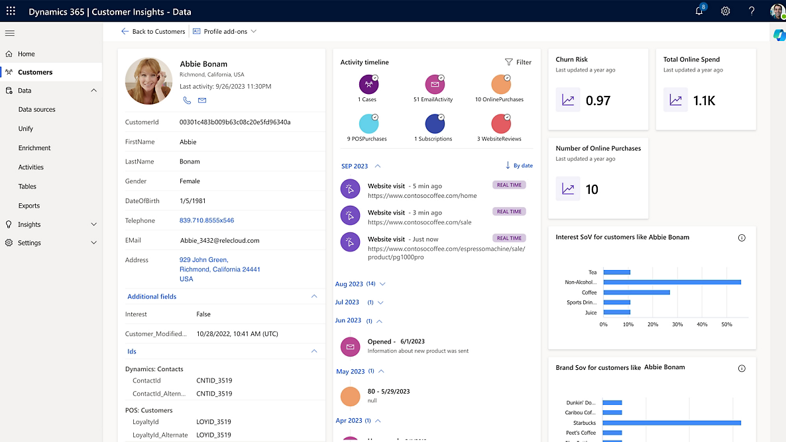Click the phone icon under Abbie Bonam
Image resolution: width=786 pixels, height=442 pixels.
(187, 101)
